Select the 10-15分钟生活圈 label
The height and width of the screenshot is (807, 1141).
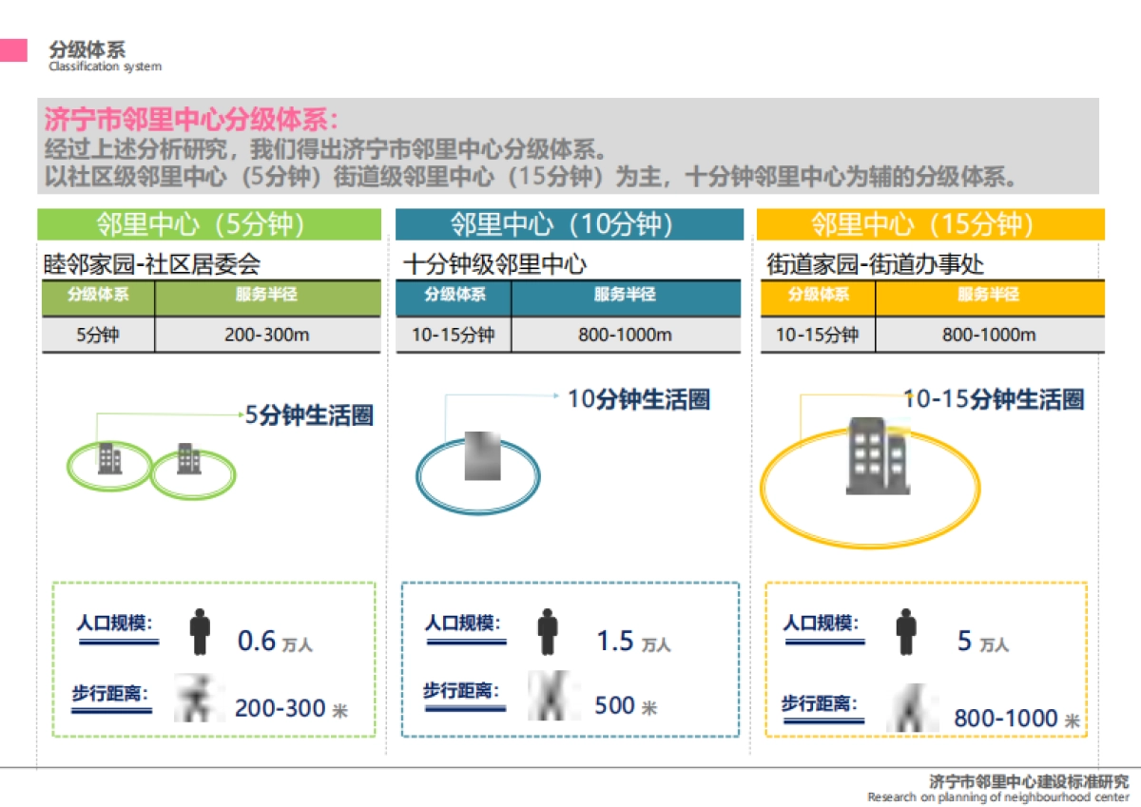pyautogui.click(x=994, y=399)
